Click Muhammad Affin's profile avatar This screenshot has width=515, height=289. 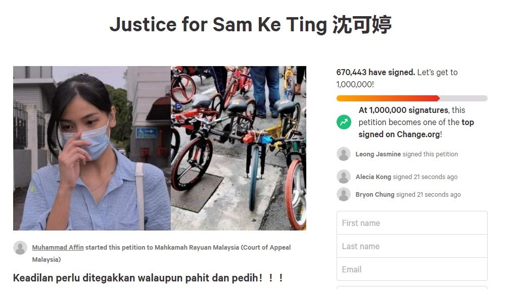20,248
